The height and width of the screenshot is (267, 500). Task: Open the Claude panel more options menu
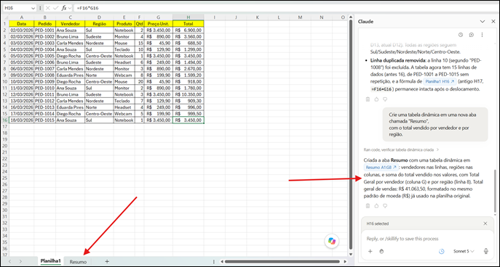point(482,35)
